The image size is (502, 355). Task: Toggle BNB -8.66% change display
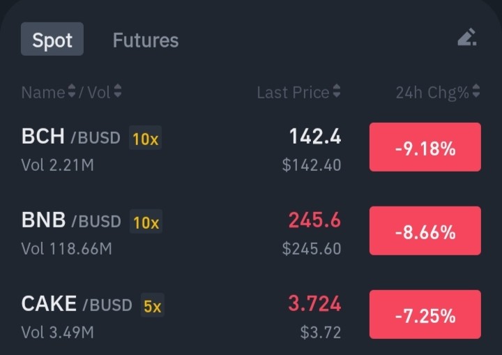[x=425, y=231]
